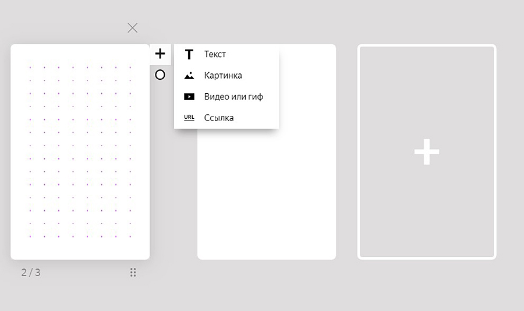The image size is (524, 311).
Task: Click the six-dot drag handle under the slide
Action: 133,272
